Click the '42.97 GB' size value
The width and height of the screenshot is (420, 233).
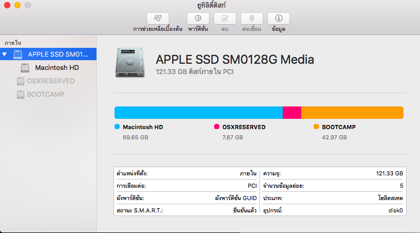coord(334,137)
